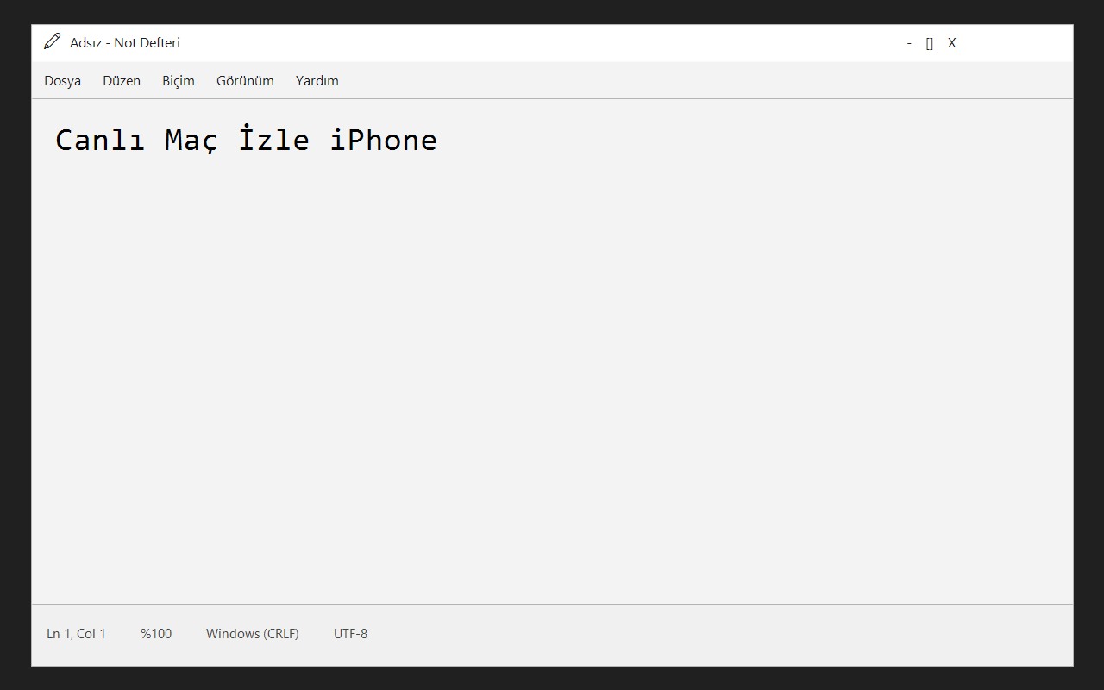This screenshot has width=1104, height=690.
Task: Click the Adsız - Not Defteri title text
Action: [125, 42]
